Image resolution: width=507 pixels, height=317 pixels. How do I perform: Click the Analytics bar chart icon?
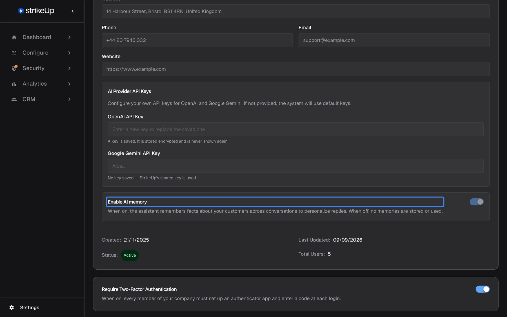point(14,84)
